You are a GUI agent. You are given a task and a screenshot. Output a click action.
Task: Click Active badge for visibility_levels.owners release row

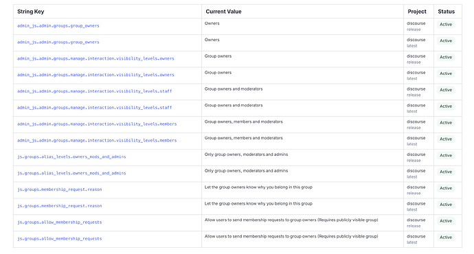pyautogui.click(x=446, y=57)
